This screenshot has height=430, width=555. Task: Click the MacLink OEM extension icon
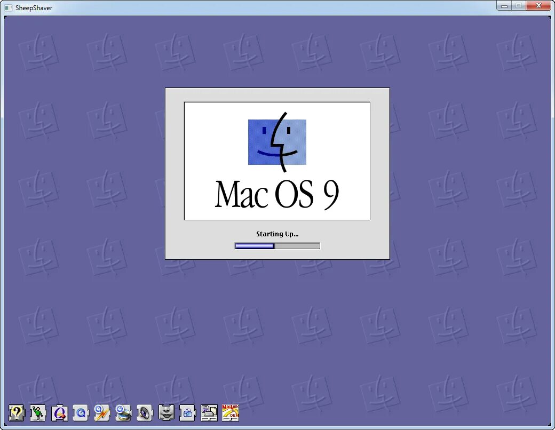pos(231,412)
